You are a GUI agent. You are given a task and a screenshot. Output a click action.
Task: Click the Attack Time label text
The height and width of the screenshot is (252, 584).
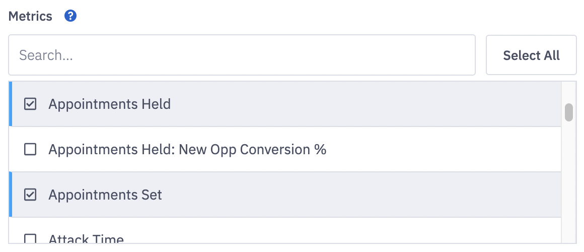tap(86, 239)
